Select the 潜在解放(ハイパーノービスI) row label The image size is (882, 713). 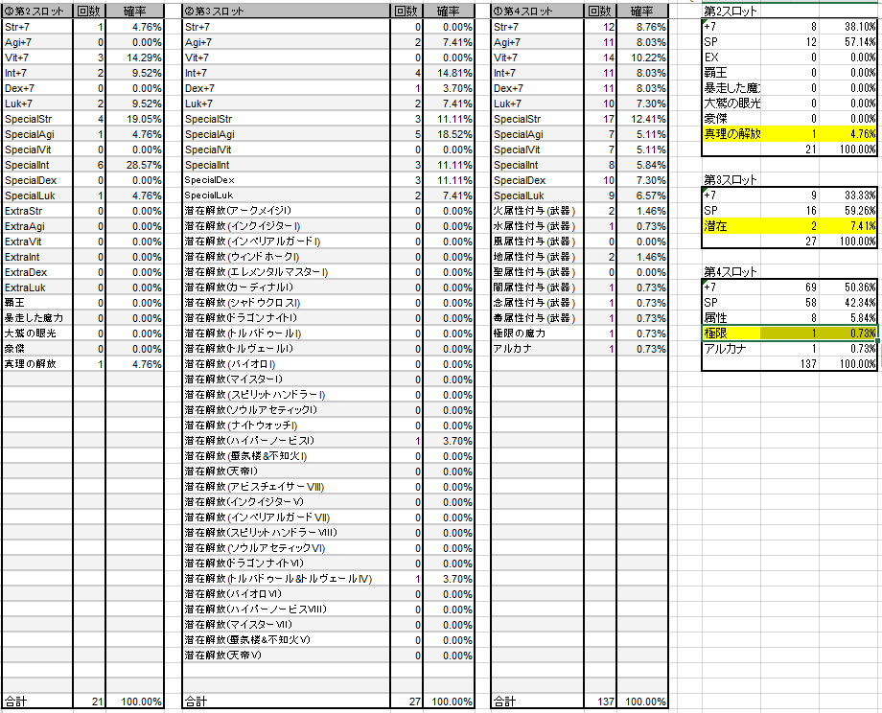286,441
